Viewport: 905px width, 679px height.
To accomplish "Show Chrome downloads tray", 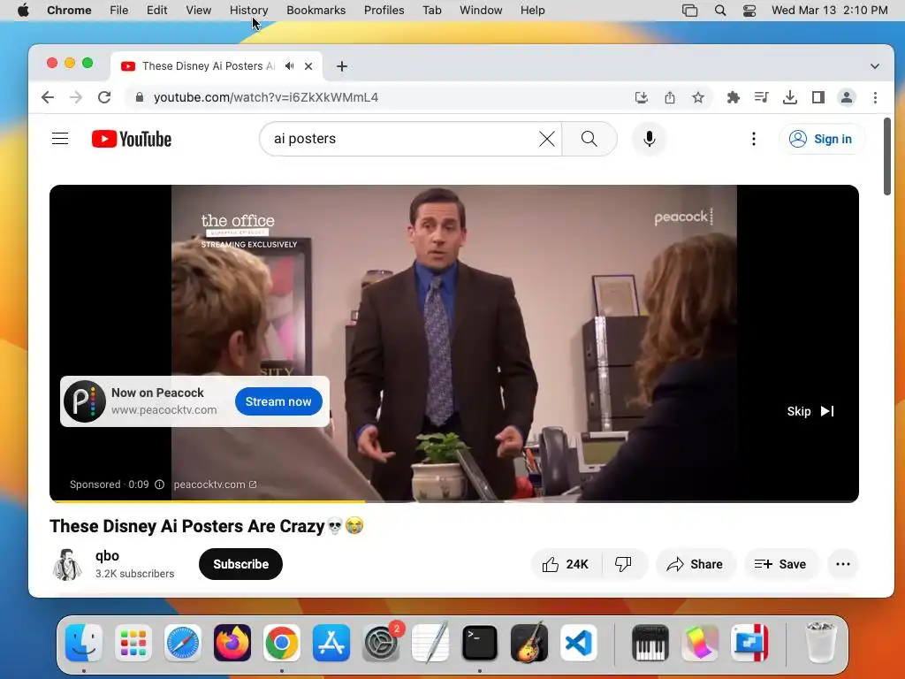I will pyautogui.click(x=789, y=97).
